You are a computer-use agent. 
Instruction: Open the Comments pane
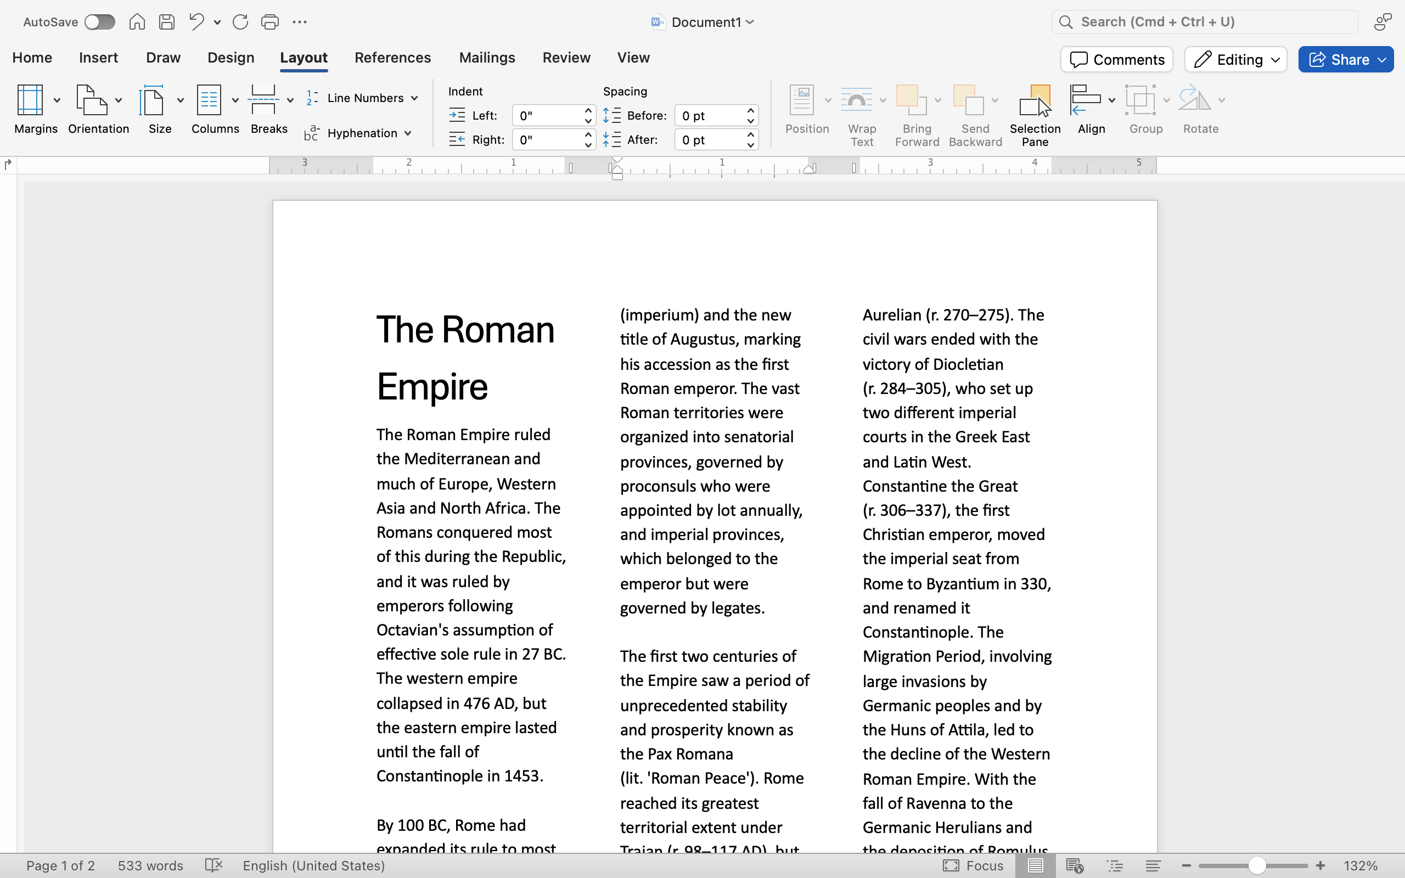click(x=1117, y=60)
